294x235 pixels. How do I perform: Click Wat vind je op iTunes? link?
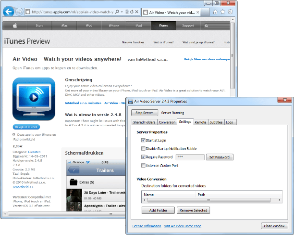(x=198, y=42)
